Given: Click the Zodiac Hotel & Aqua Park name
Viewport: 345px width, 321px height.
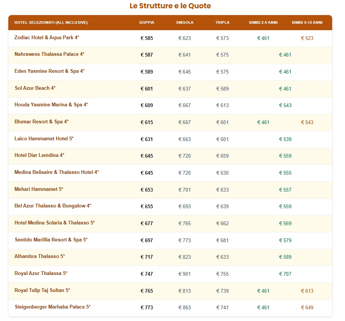Looking at the screenshot, I should click(x=47, y=38).
